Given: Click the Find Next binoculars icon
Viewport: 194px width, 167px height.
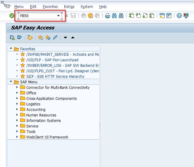Looking at the screenshot, I should tap(121, 16).
